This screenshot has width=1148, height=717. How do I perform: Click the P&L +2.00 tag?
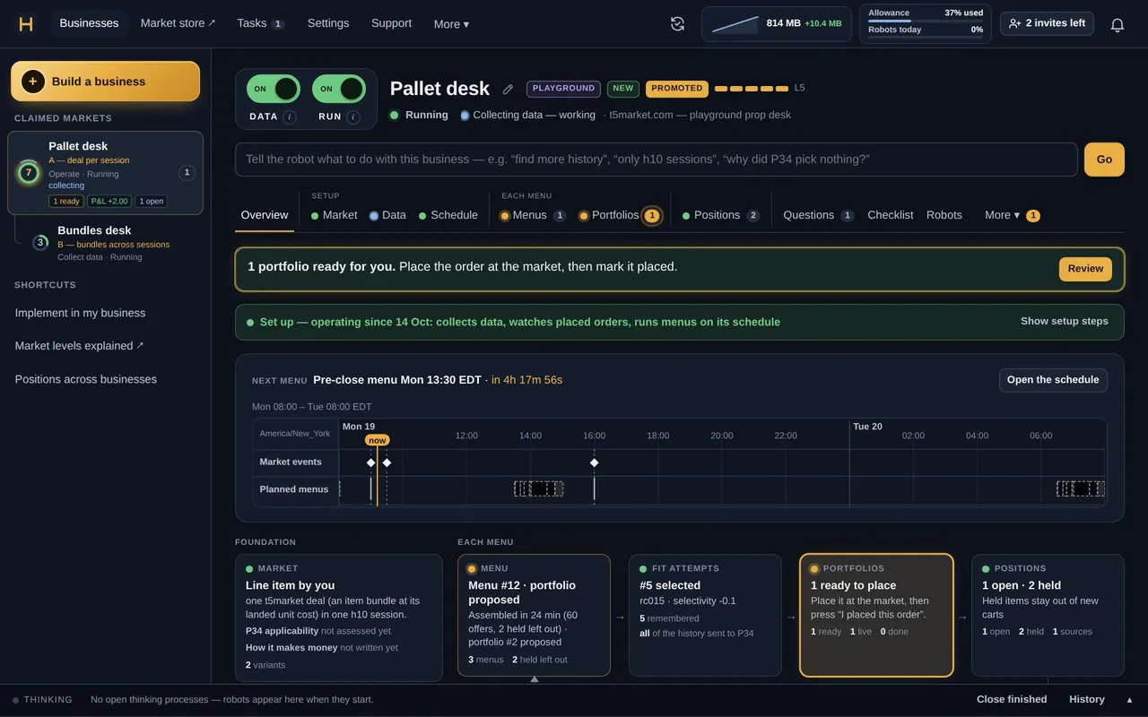[x=110, y=202]
